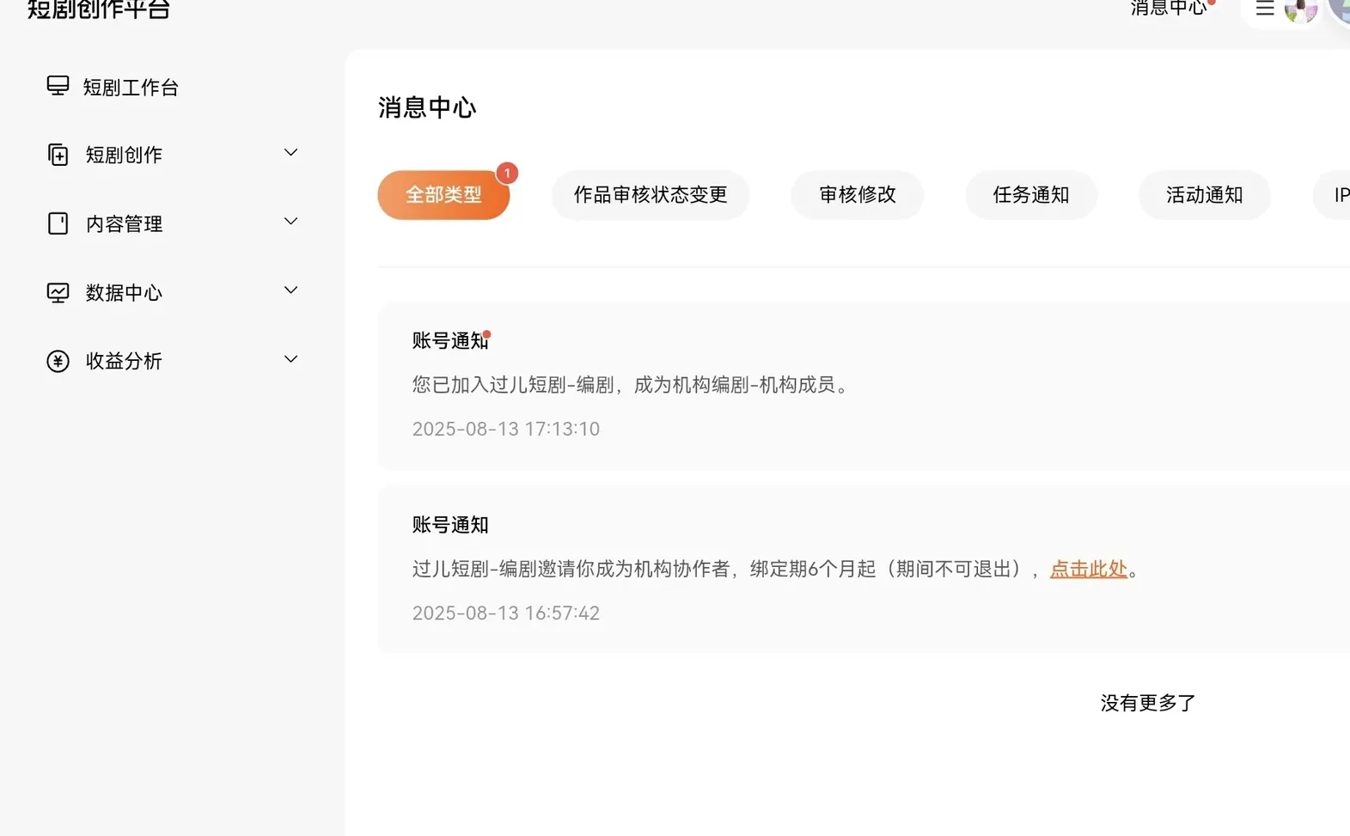The width and height of the screenshot is (1350, 836).
Task: Click the 账号通知 title of the invitation message
Action: 450,524
